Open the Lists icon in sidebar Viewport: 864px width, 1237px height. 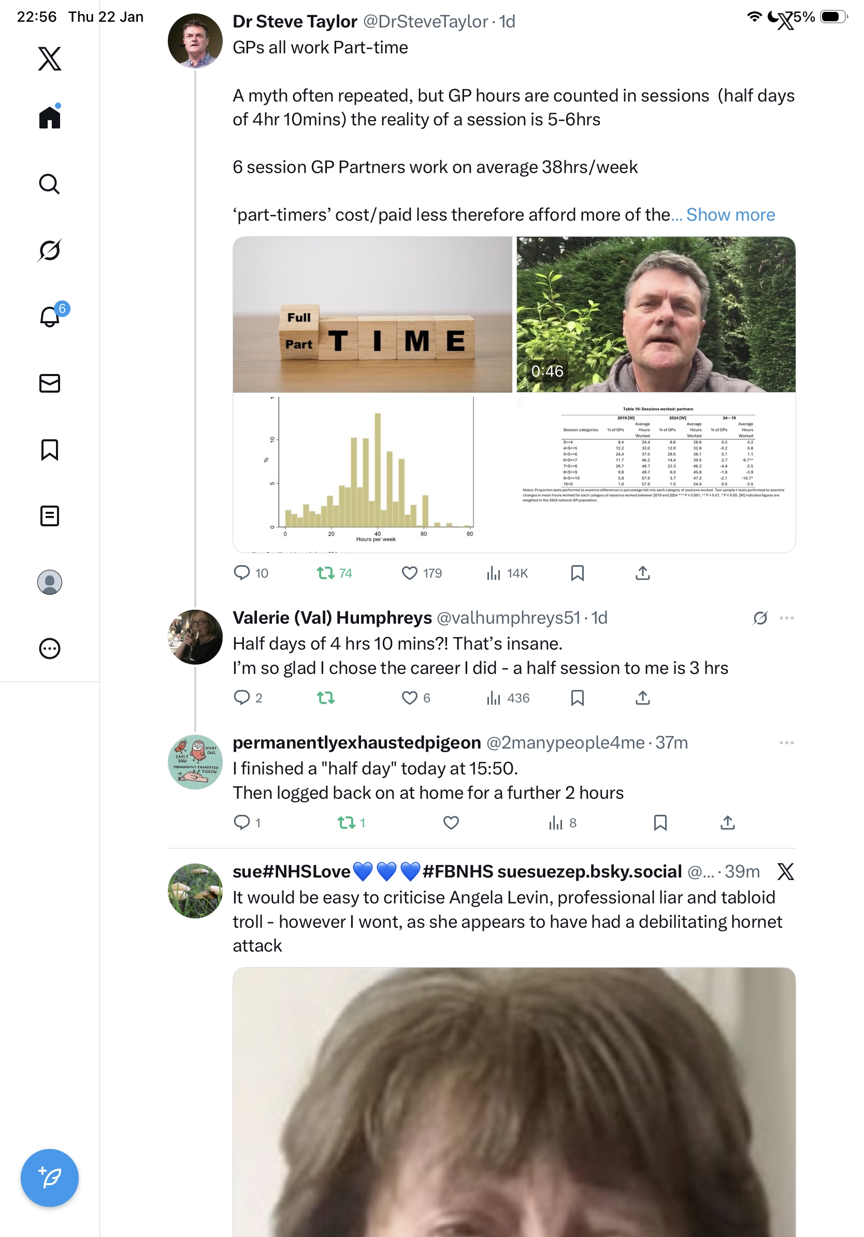[50, 515]
